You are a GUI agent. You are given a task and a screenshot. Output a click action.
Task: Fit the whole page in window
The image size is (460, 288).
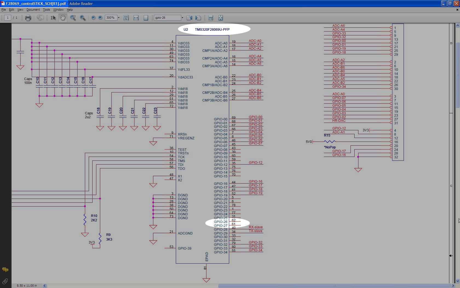146,18
